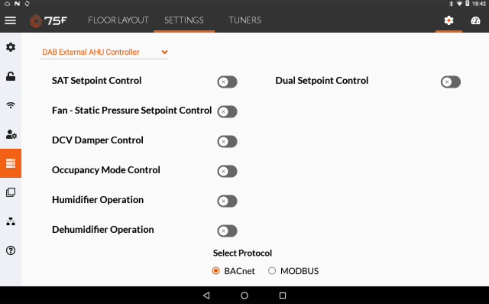
Task: Open the Wi-Fi sidebar section
Action: tap(11, 105)
